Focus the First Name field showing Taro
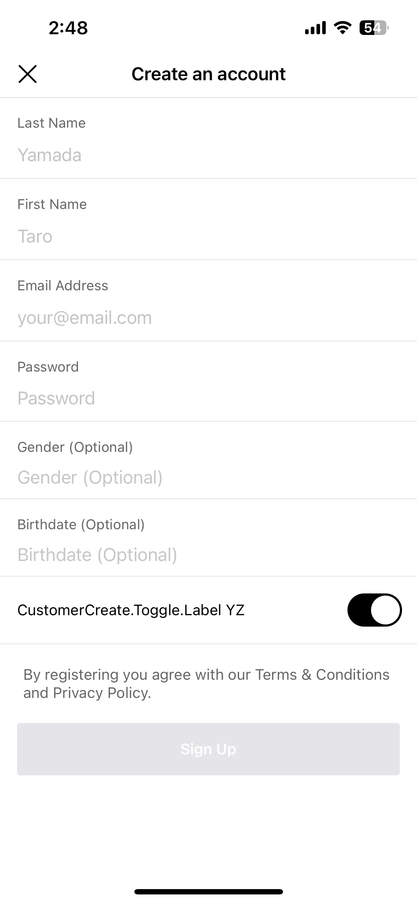Screen dimensions: 417x903 click(208, 236)
